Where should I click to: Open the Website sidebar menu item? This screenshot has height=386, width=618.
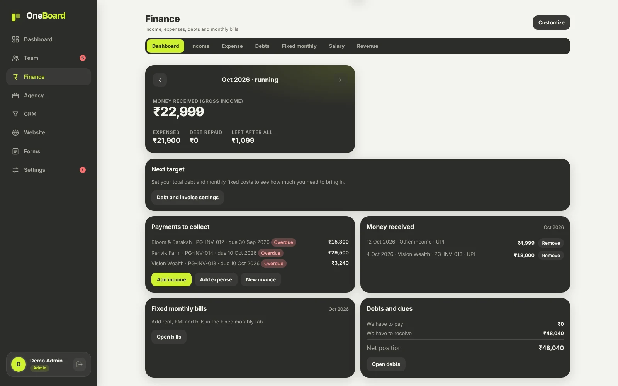pyautogui.click(x=49, y=132)
